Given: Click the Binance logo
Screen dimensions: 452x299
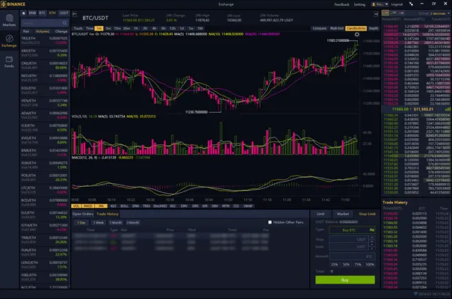Looking at the screenshot, I should 13,4.
